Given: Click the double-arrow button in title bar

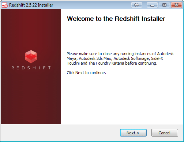Looking at the screenshot, I should [x=136, y=5].
